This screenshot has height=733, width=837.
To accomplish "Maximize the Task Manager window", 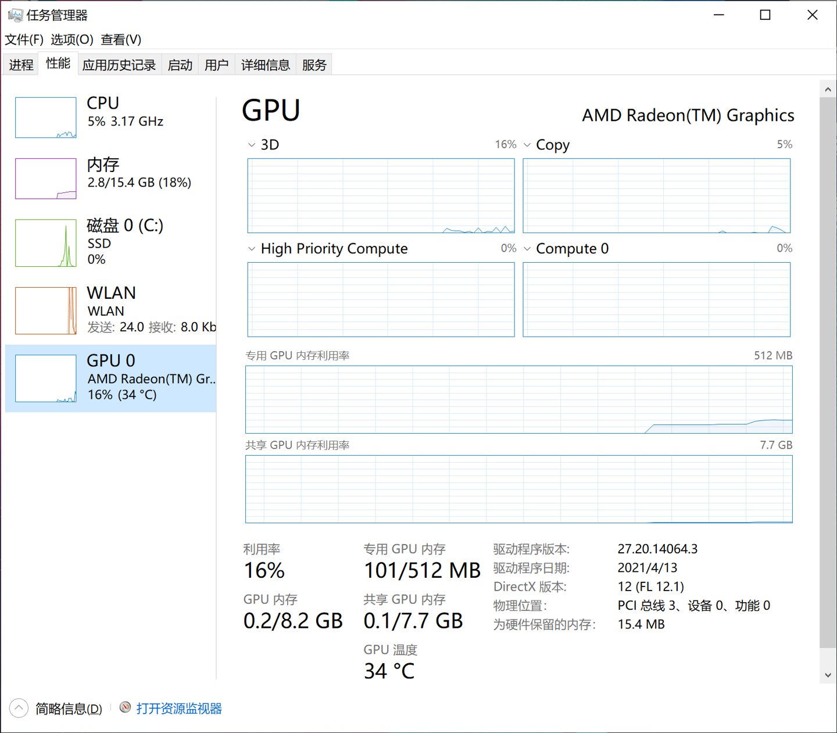I will pyautogui.click(x=766, y=15).
